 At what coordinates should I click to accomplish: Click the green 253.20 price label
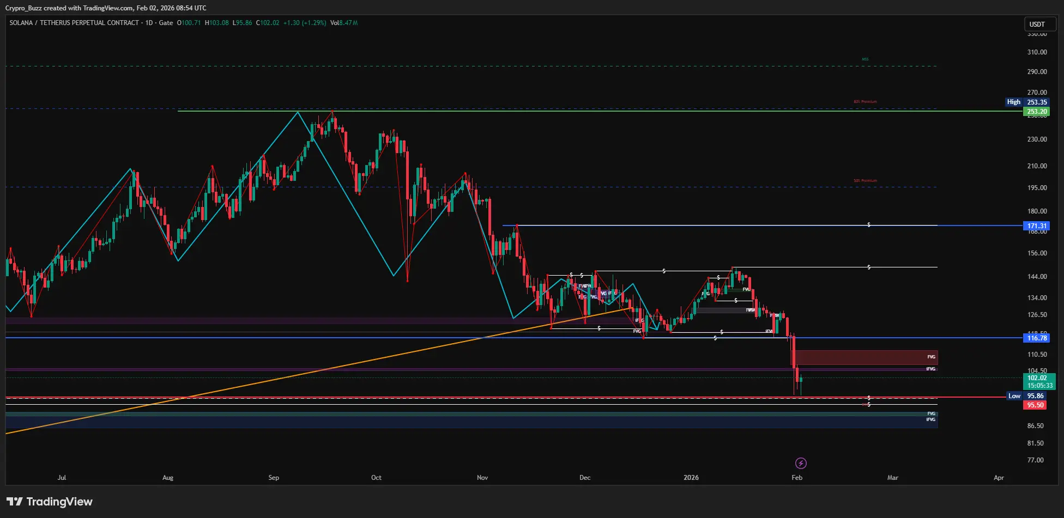pyautogui.click(x=1037, y=112)
